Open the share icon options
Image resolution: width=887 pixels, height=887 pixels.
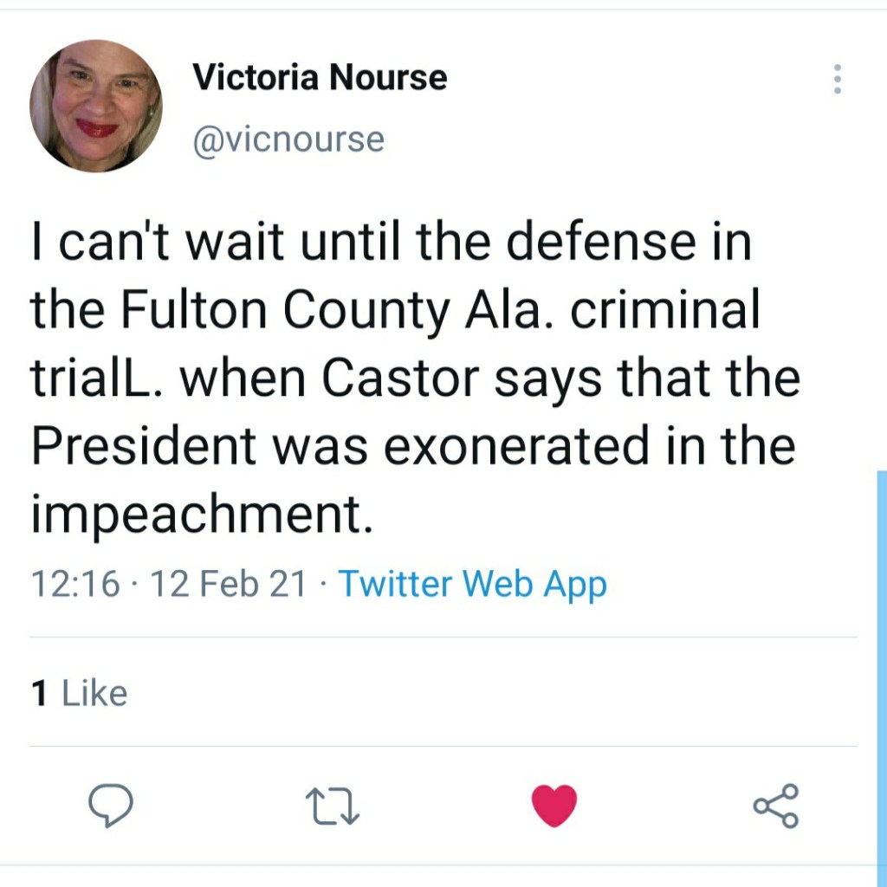click(776, 806)
